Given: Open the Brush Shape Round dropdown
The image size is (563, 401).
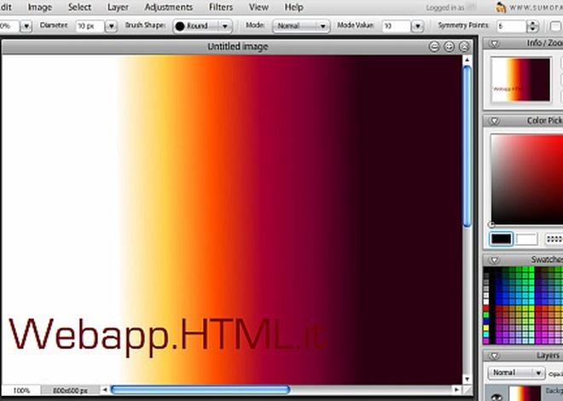Looking at the screenshot, I should (202, 26).
